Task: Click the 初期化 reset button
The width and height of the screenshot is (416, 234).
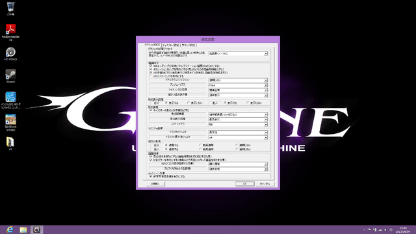Action: point(155,183)
